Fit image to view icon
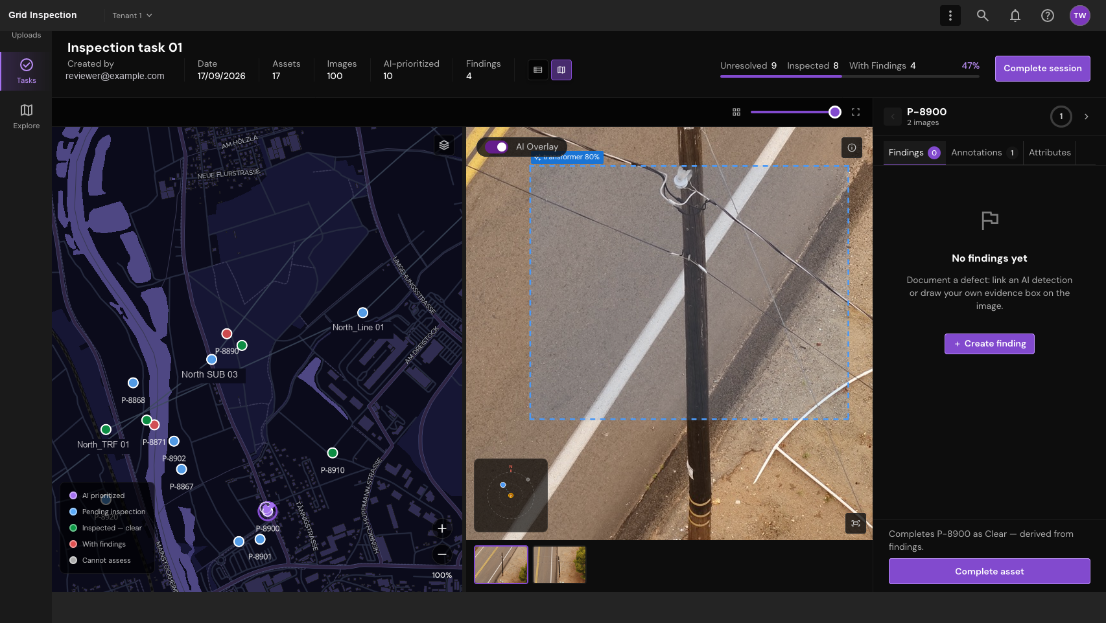The width and height of the screenshot is (1106, 623). point(855,523)
